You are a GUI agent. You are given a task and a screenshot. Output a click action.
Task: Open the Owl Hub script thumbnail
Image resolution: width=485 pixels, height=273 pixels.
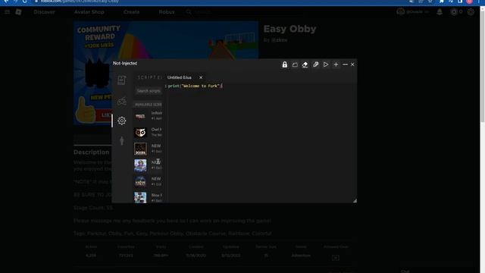(140, 133)
